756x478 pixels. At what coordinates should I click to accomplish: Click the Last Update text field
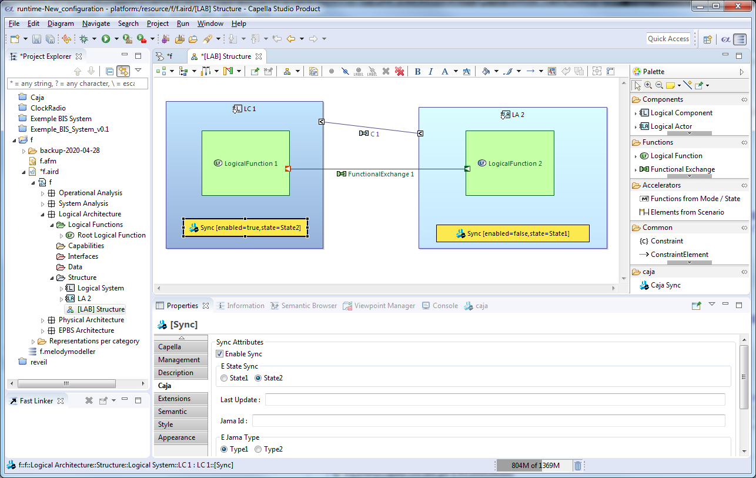(495, 400)
